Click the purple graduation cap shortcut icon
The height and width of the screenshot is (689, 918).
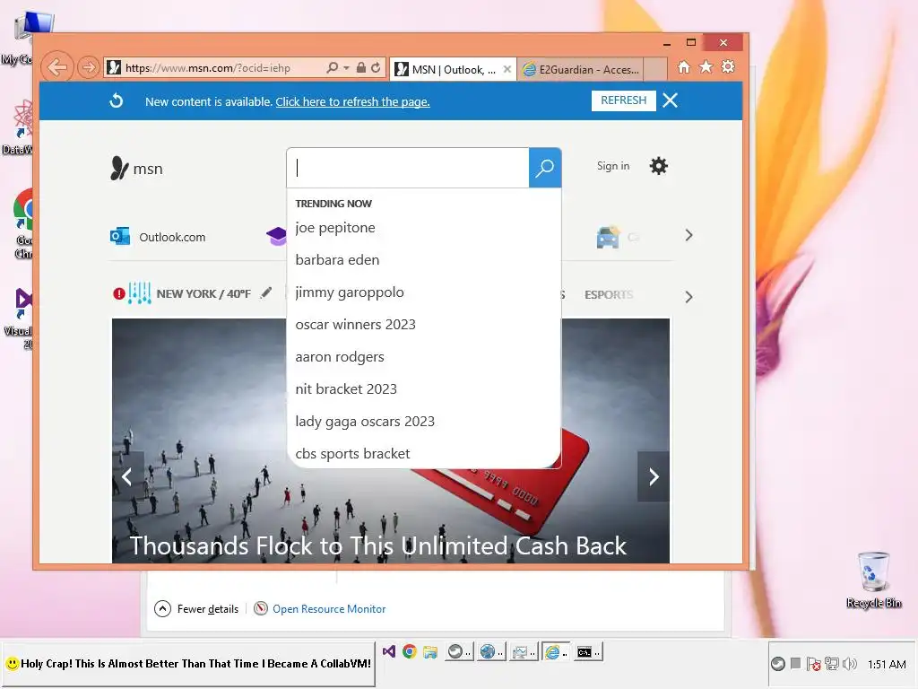[276, 236]
